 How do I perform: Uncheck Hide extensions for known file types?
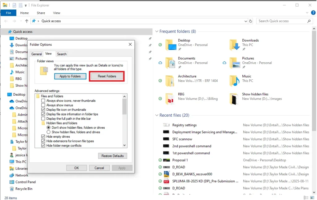pyautogui.click(x=43, y=140)
